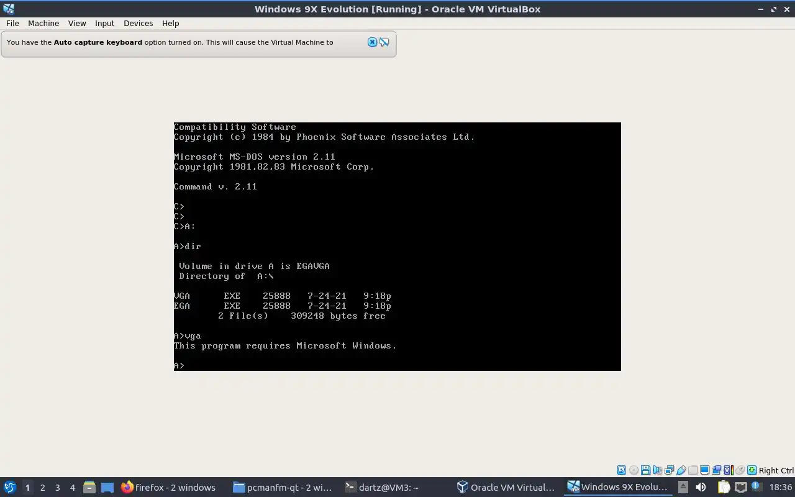
Task: Click the green keyboard capture arrow icon
Action: coord(752,470)
